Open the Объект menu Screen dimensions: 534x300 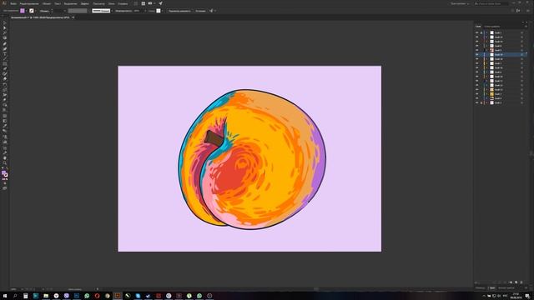pos(47,3)
